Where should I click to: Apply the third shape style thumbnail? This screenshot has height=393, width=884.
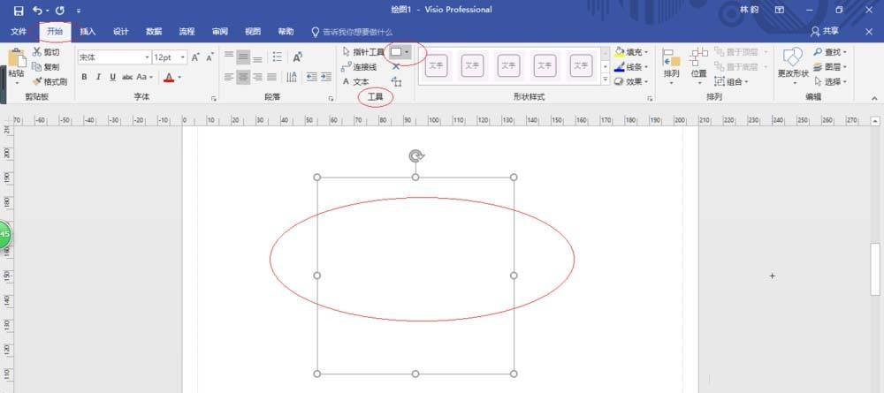coord(508,66)
